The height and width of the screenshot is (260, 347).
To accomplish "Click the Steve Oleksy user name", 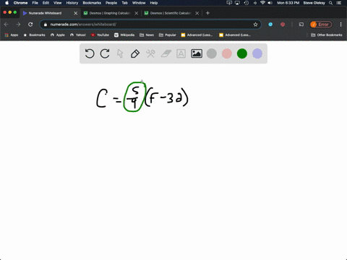I will pos(314,3).
